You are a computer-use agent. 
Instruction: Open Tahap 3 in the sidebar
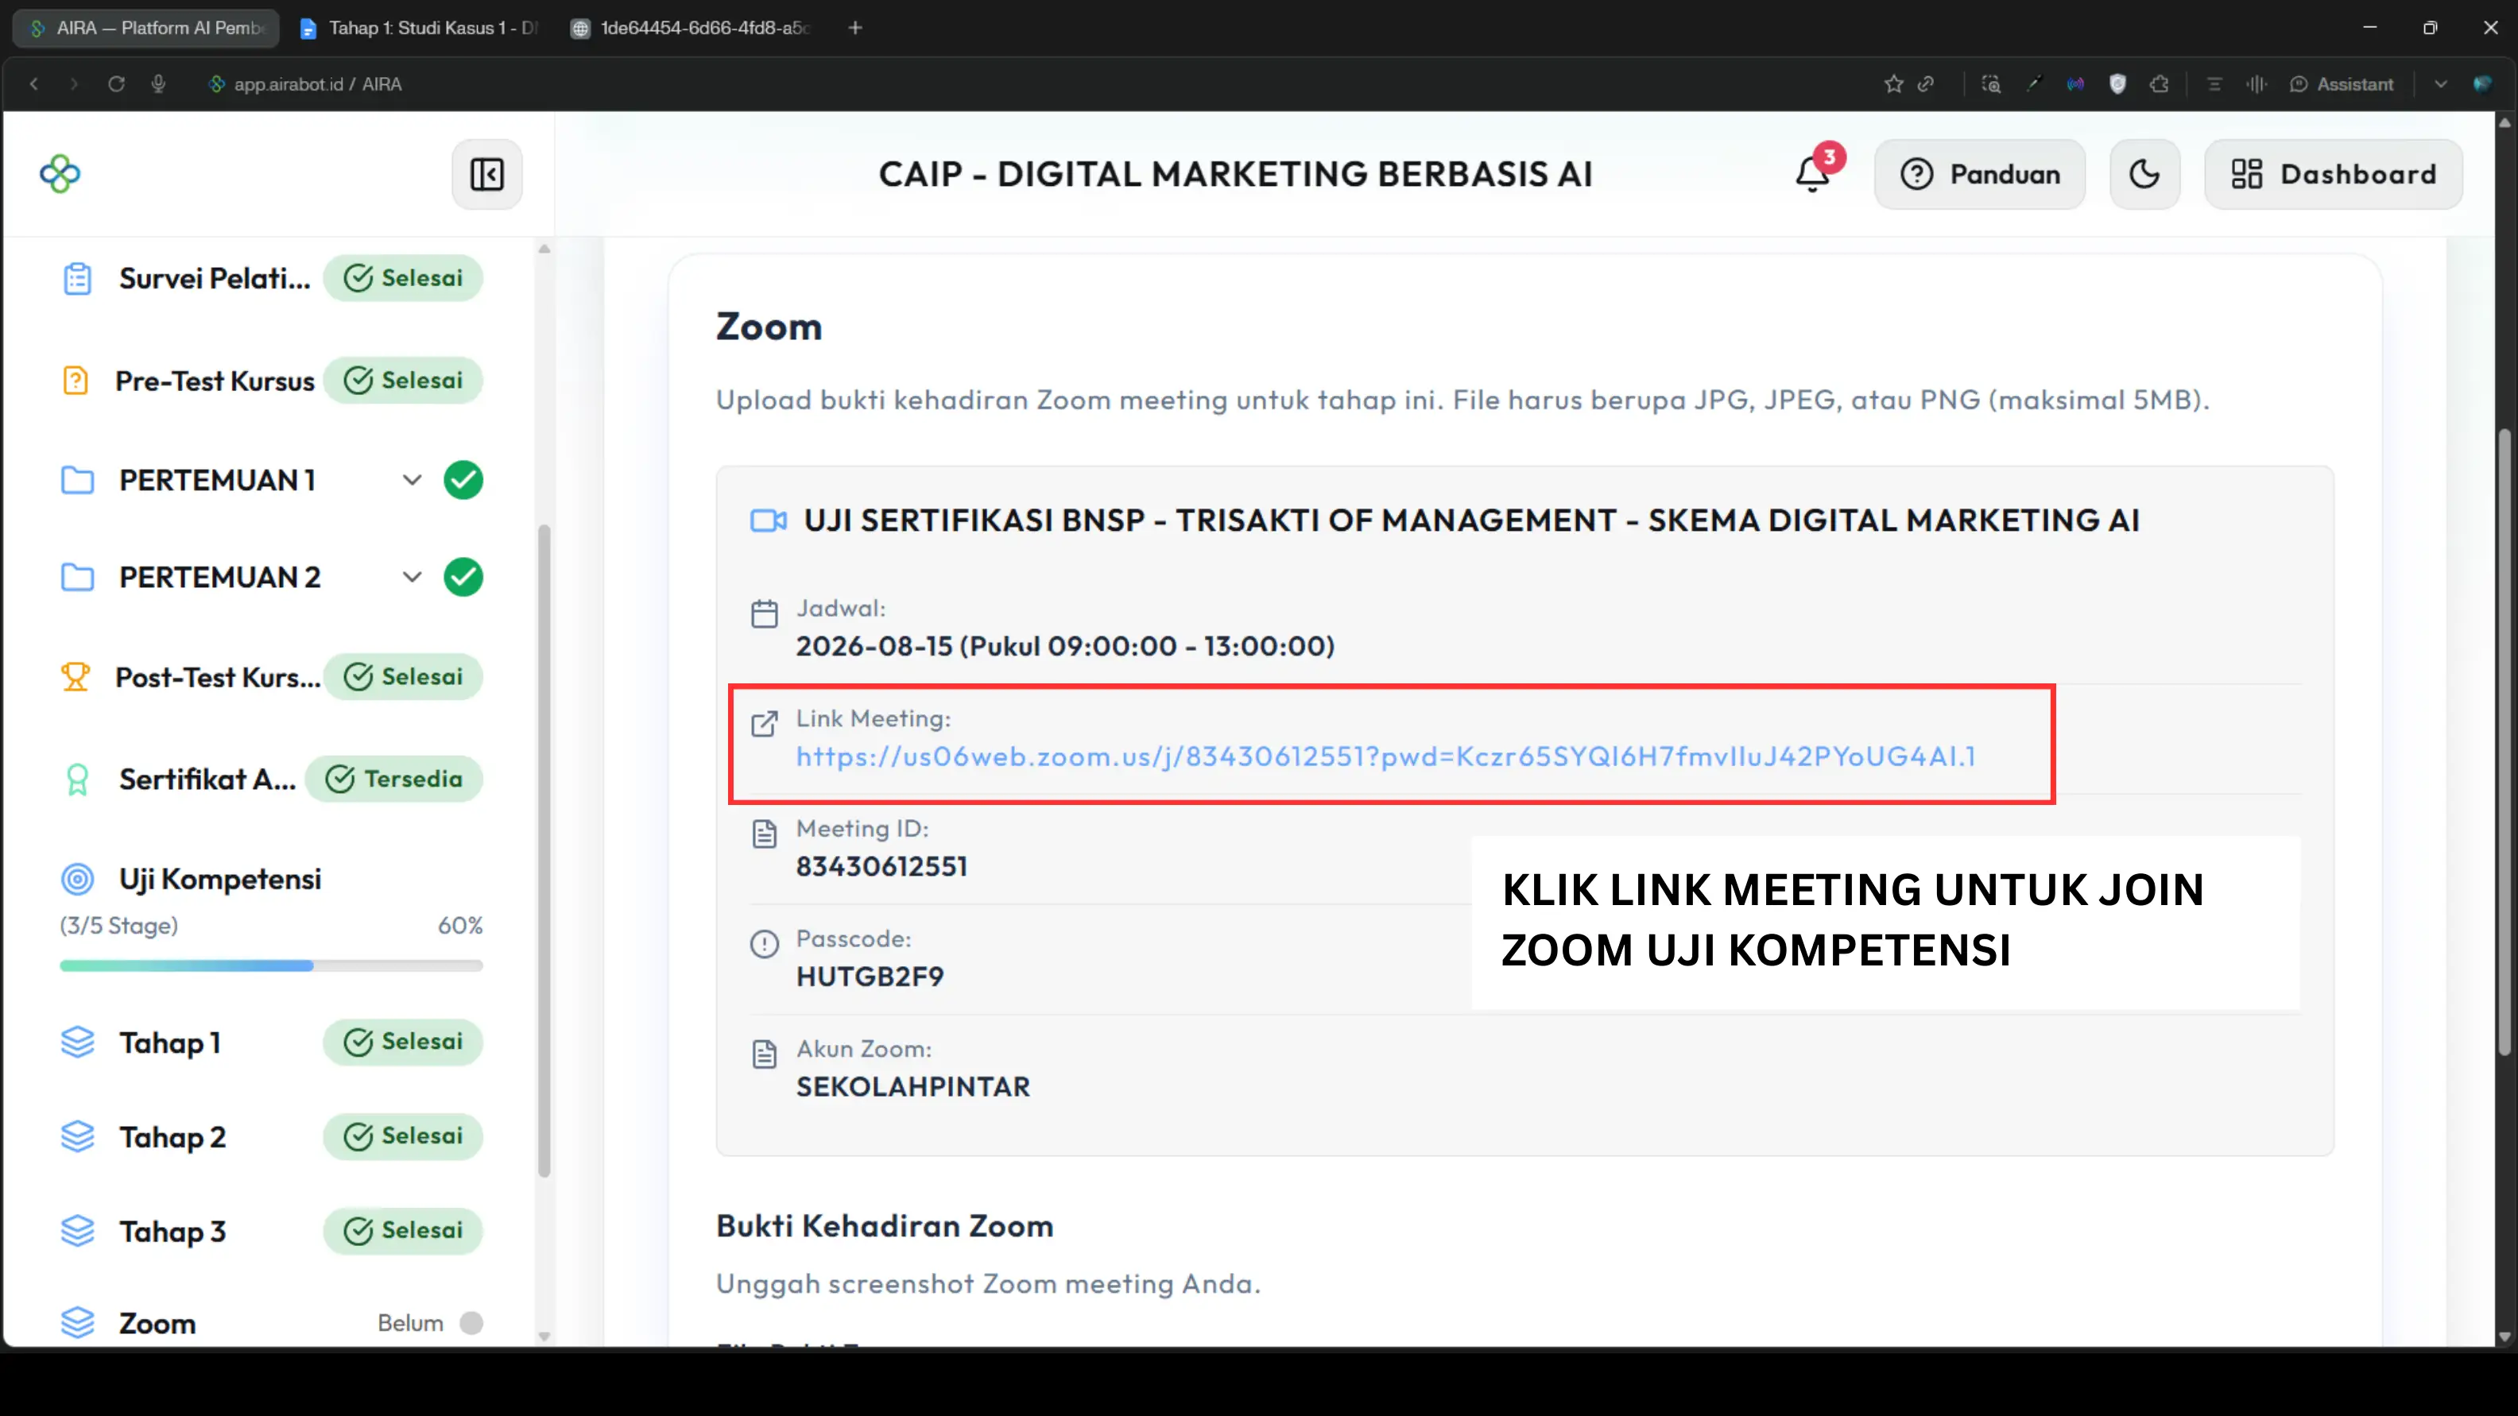(x=172, y=1232)
